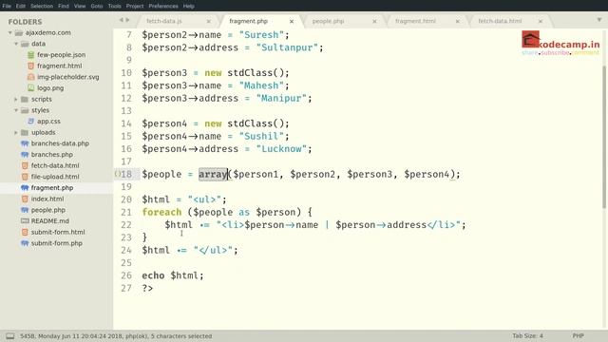608x342 pixels.
Task: Click line number 18 in gutter
Action: [126, 174]
